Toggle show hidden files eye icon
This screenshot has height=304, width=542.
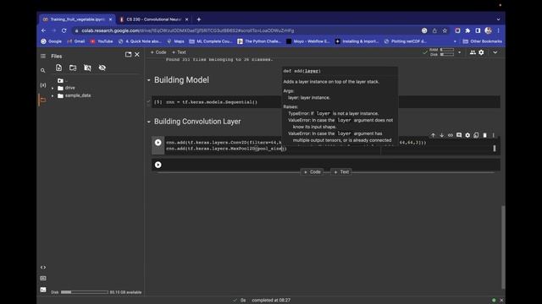click(102, 68)
